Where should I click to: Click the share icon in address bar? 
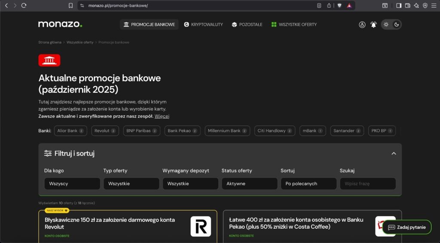tap(329, 6)
